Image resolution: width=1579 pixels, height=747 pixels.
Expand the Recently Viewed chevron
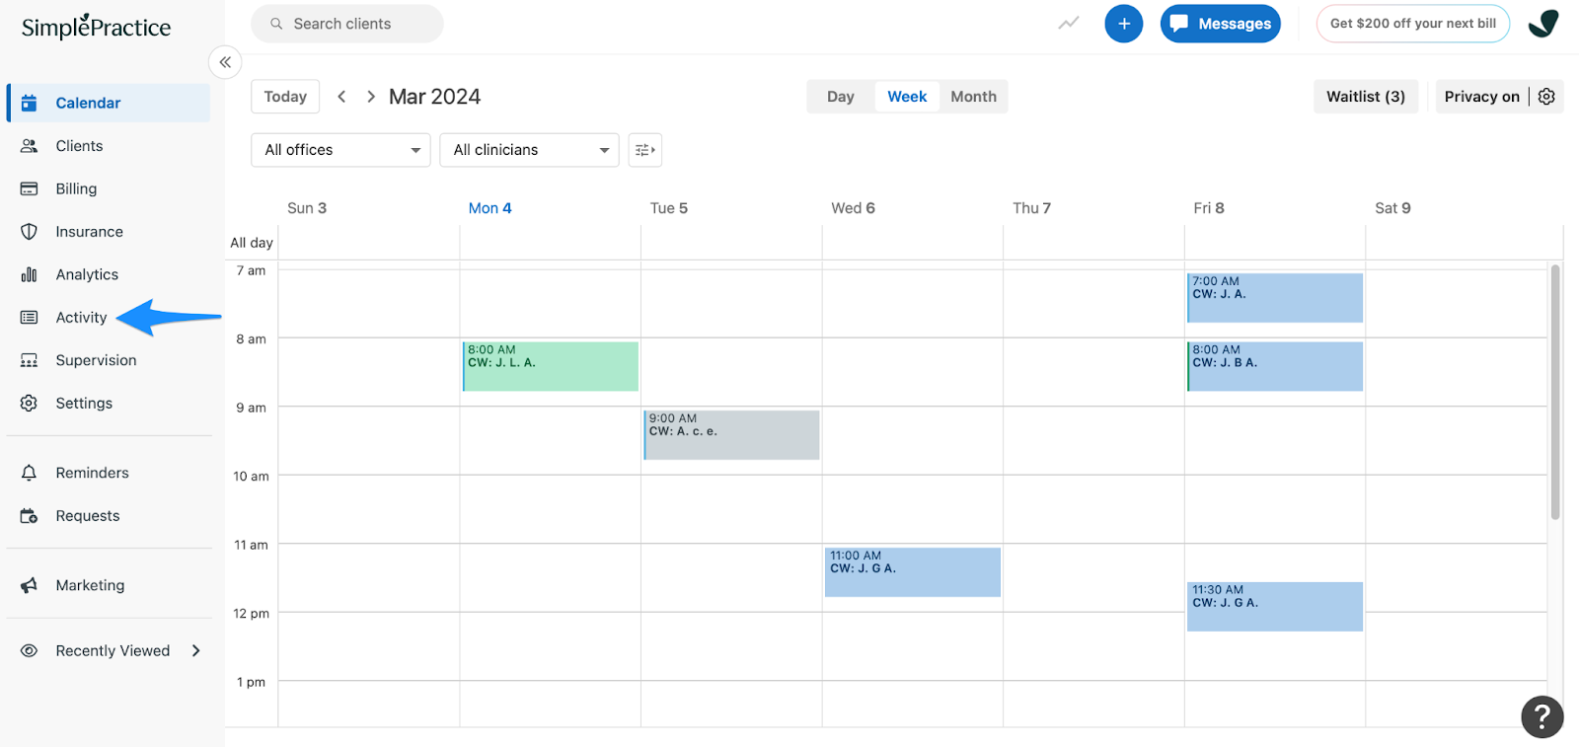(x=196, y=650)
